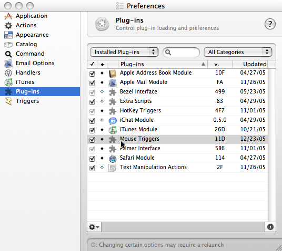Click the HotKey Triggers puzzle icon
282x251 pixels.
(x=113, y=111)
